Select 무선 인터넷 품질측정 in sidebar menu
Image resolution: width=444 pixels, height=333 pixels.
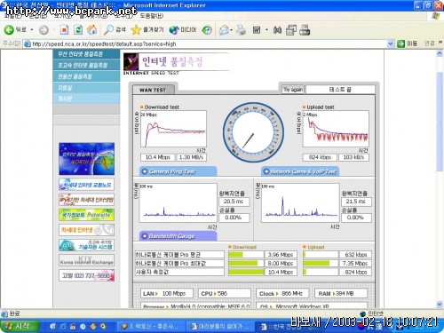pyautogui.click(x=86, y=54)
